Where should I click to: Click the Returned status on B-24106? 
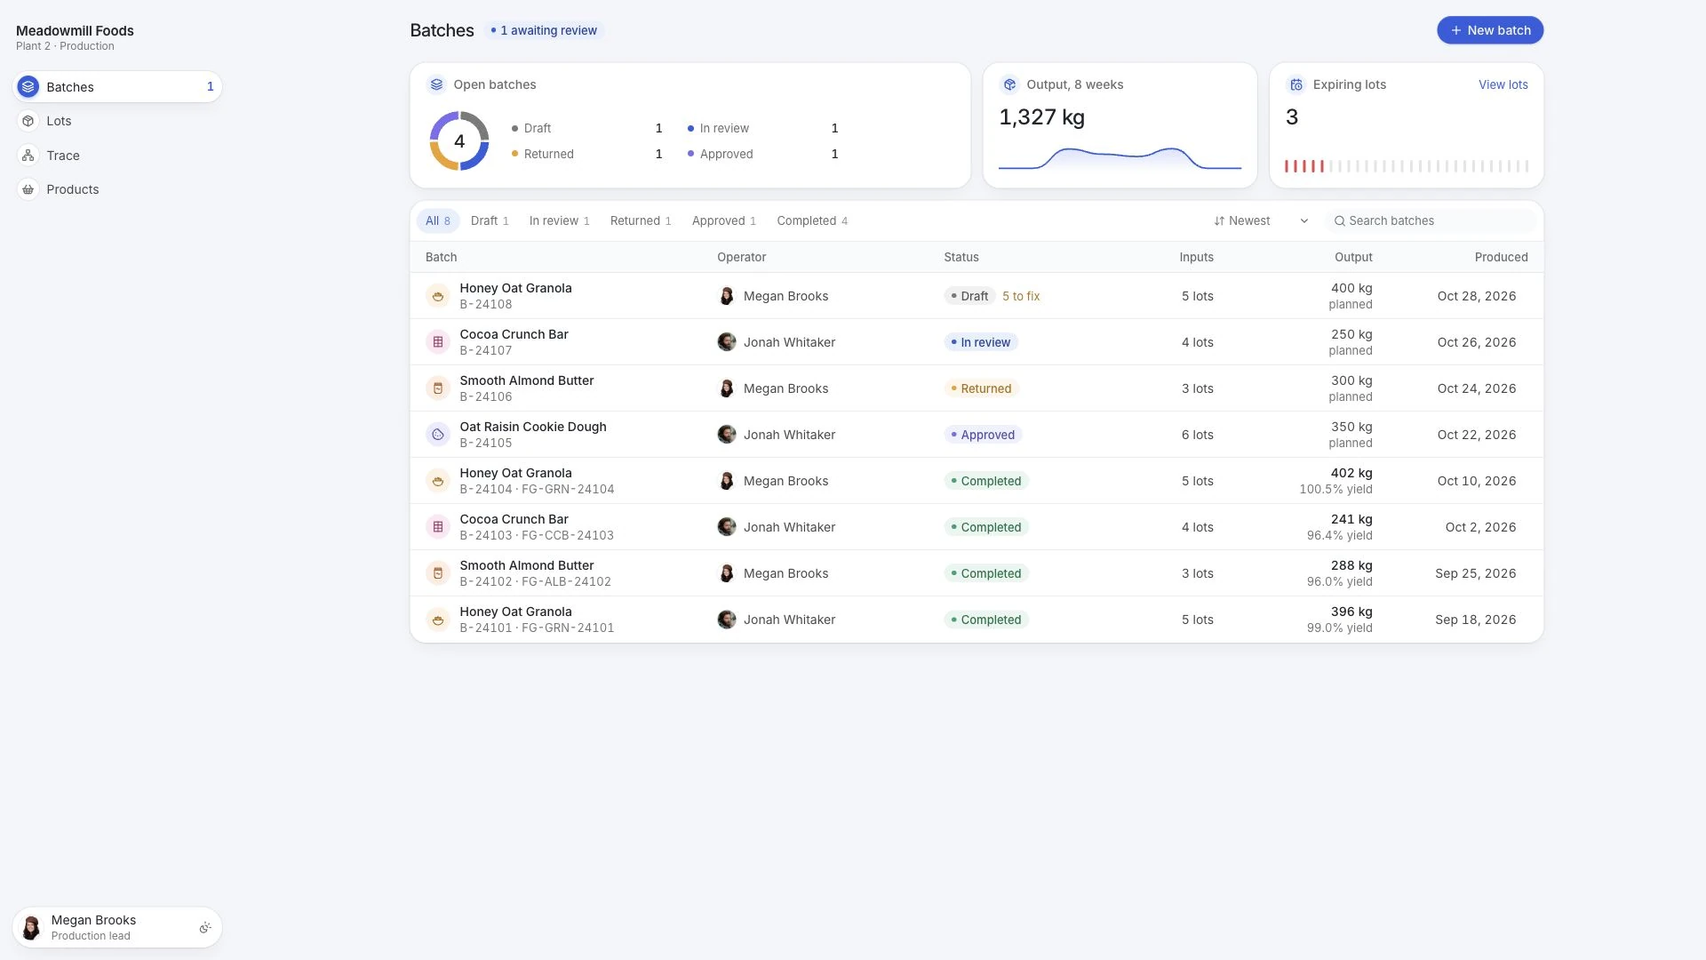click(981, 388)
